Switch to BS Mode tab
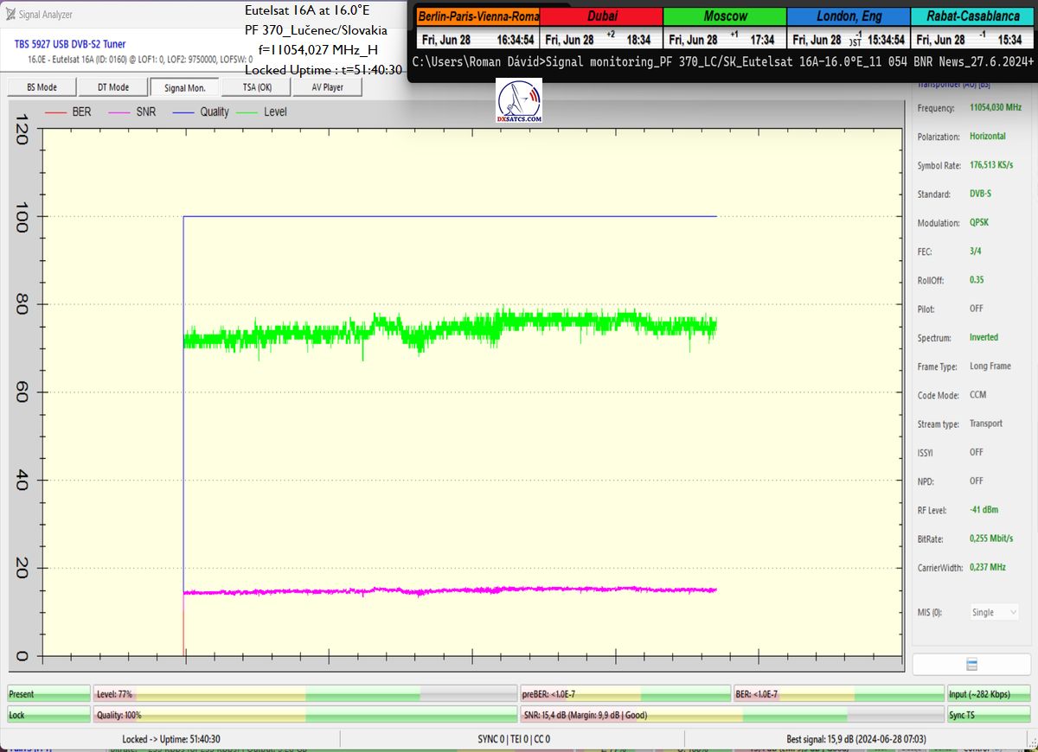 [42, 87]
